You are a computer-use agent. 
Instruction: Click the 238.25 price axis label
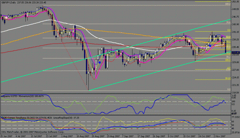pyautogui.click(x=236, y=39)
